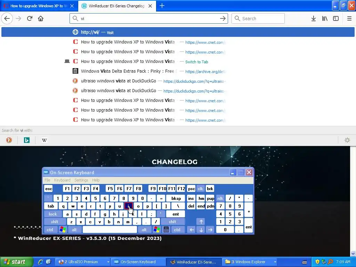This screenshot has width=356, height=267.
Task: Click the right arrow key
Action: [x=210, y=230]
